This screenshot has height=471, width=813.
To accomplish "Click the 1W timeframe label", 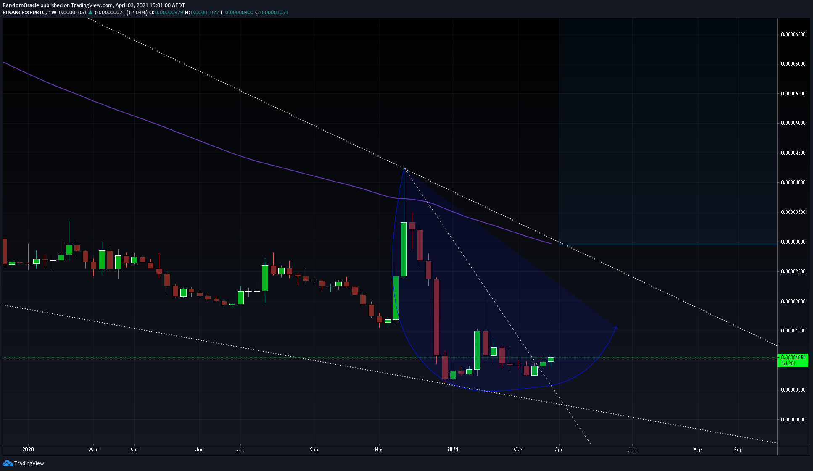I will click(x=53, y=12).
